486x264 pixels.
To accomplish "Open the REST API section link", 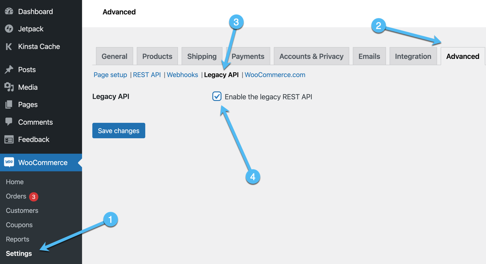I will 147,75.
